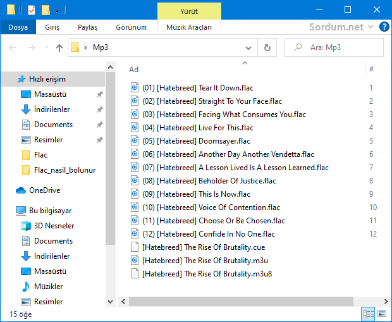Open pinned Resimler under Hızlı erişim

tap(48, 140)
